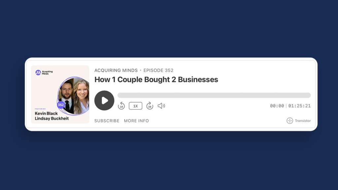This screenshot has height=190, width=338.
Task: Open the Transistor text link
Action: coord(303,121)
